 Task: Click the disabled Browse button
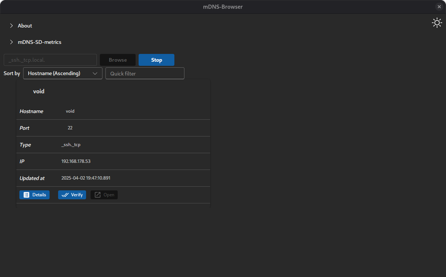click(118, 60)
